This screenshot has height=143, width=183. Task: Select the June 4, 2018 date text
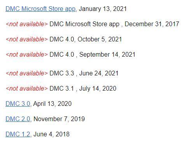[51, 134]
